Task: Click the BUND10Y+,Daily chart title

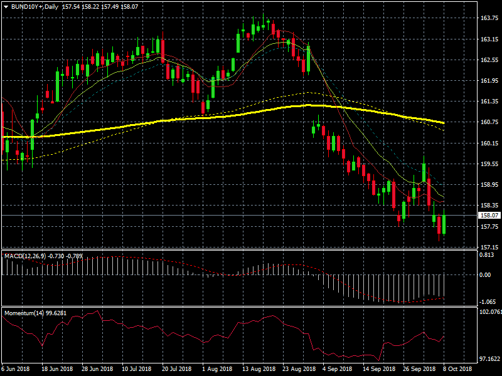Action: click(35, 6)
